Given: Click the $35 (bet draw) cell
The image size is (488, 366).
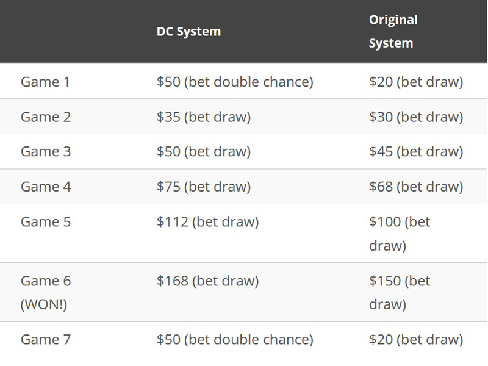Looking at the screenshot, I should point(204,117).
